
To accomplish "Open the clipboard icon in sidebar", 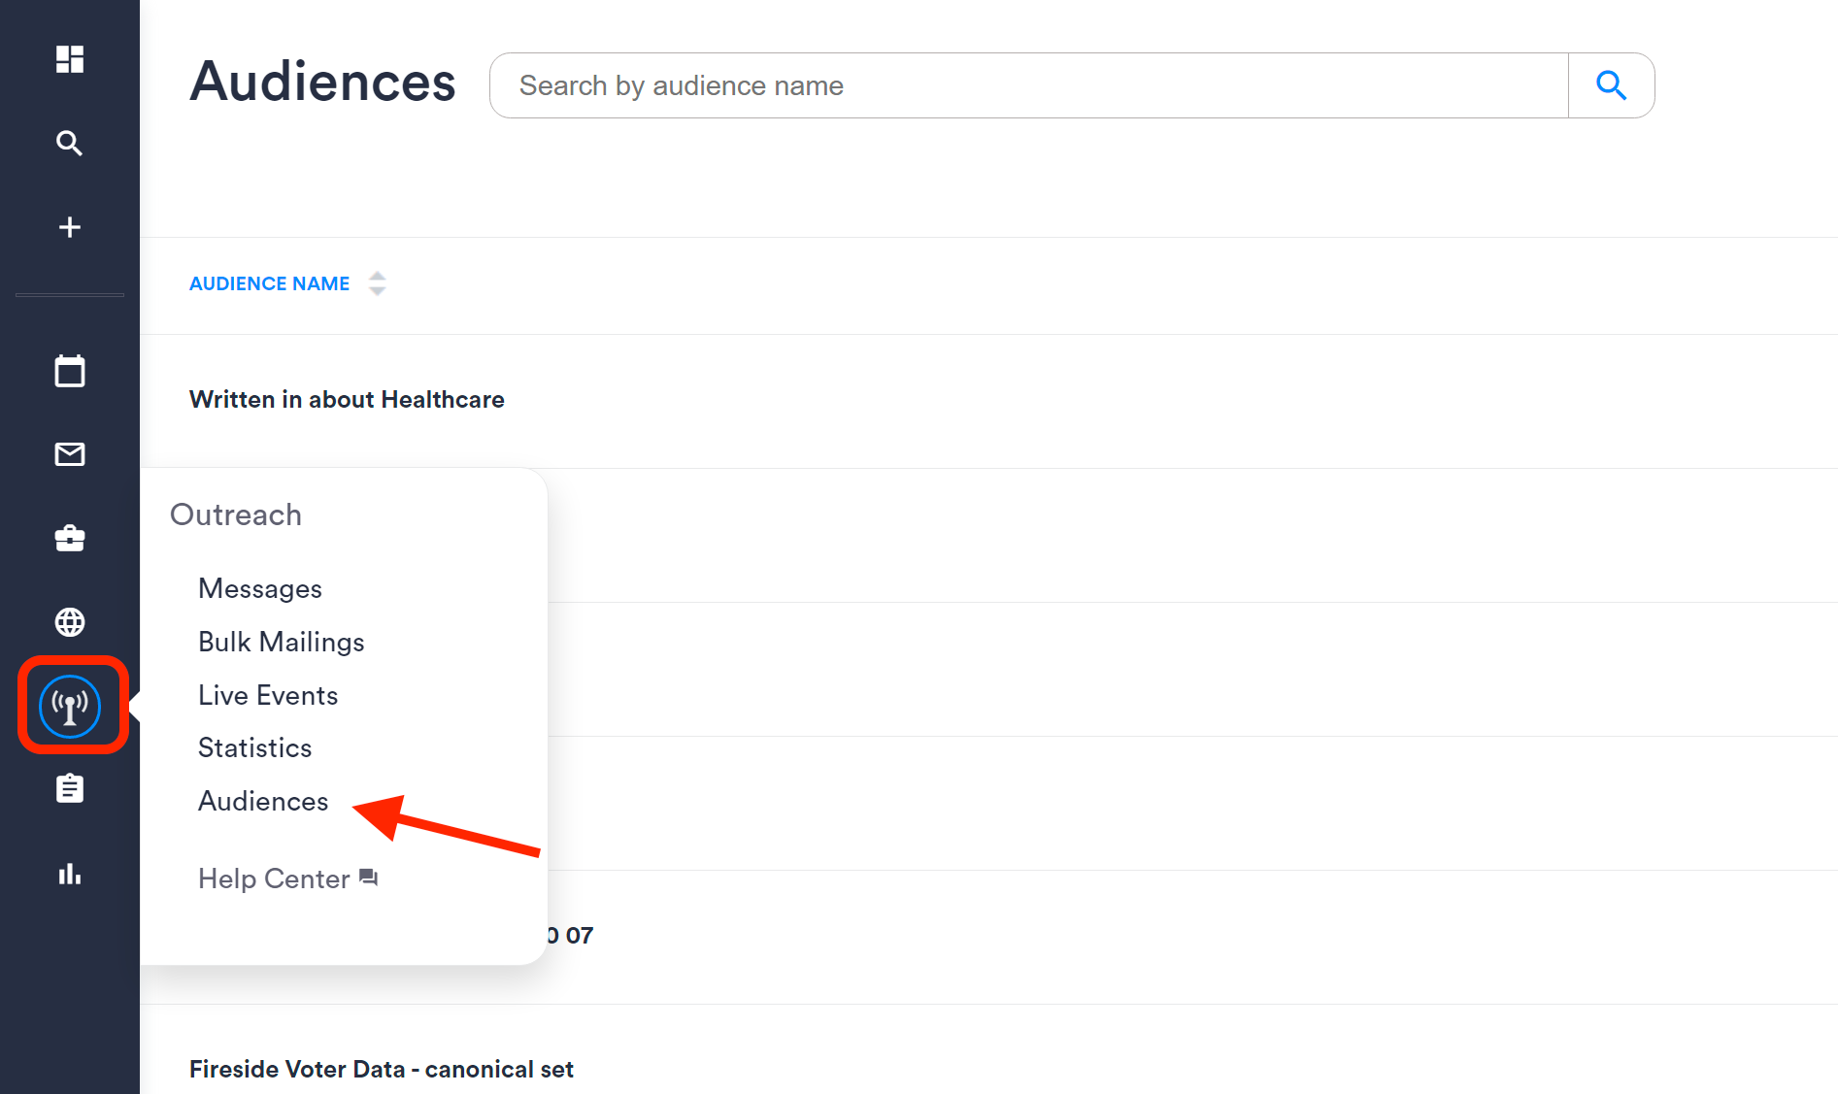I will [70, 788].
